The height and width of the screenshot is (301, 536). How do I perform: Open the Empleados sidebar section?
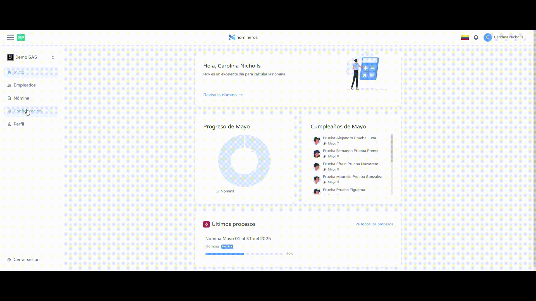point(25,85)
